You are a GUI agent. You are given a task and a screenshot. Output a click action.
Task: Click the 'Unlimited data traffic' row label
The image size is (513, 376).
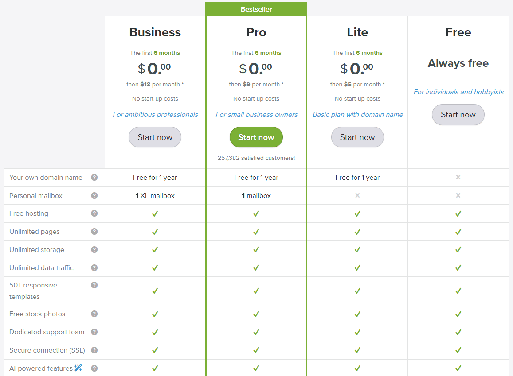pos(41,268)
